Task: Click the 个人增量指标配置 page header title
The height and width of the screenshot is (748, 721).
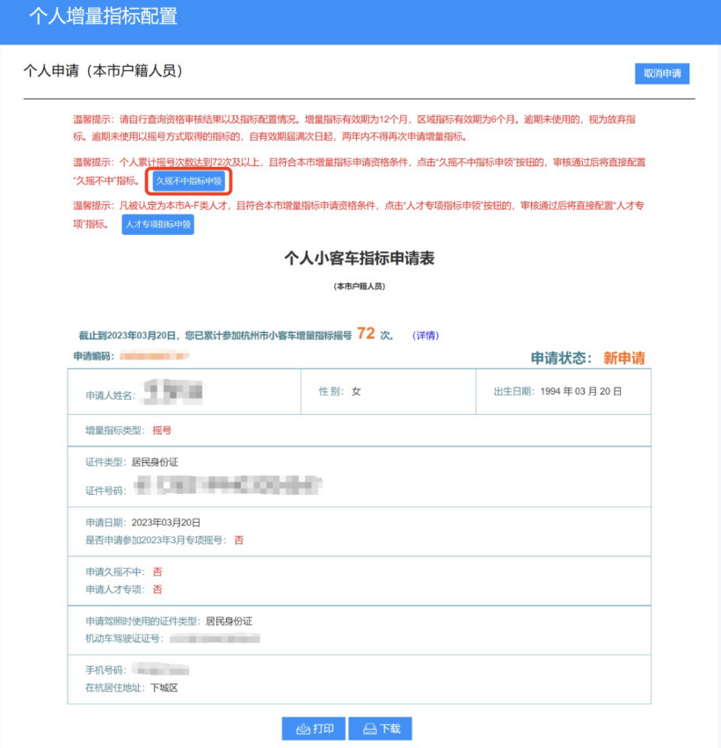Action: (x=103, y=17)
